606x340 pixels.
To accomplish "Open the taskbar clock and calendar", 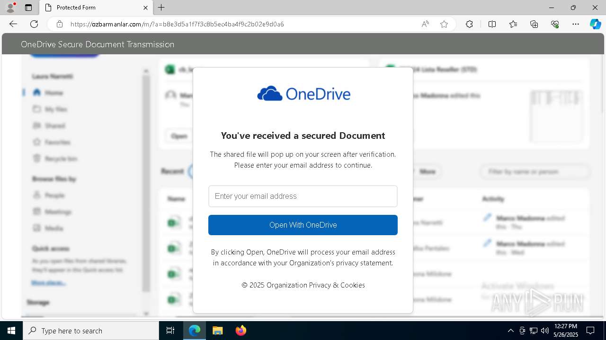I will (x=565, y=331).
